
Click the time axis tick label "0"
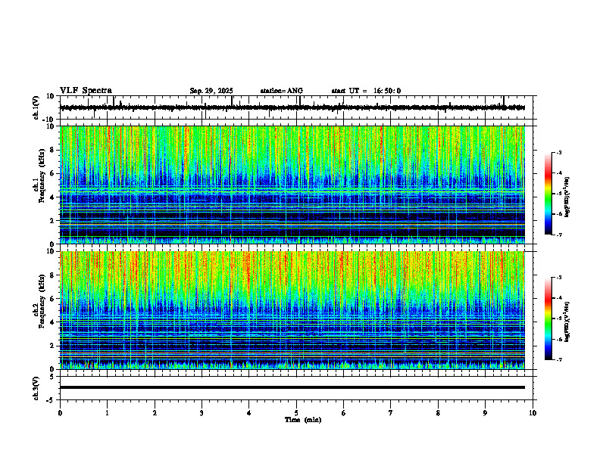(60, 413)
